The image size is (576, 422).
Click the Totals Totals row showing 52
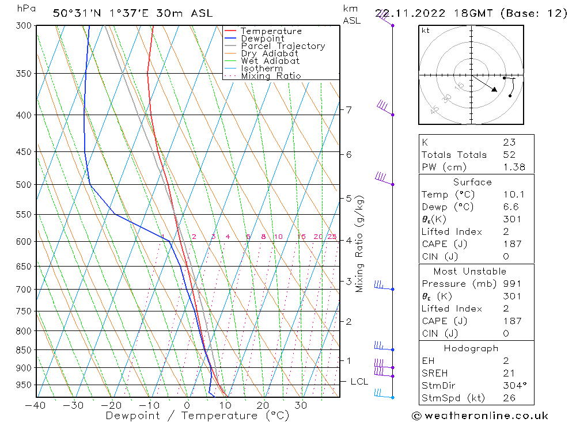[476, 155]
